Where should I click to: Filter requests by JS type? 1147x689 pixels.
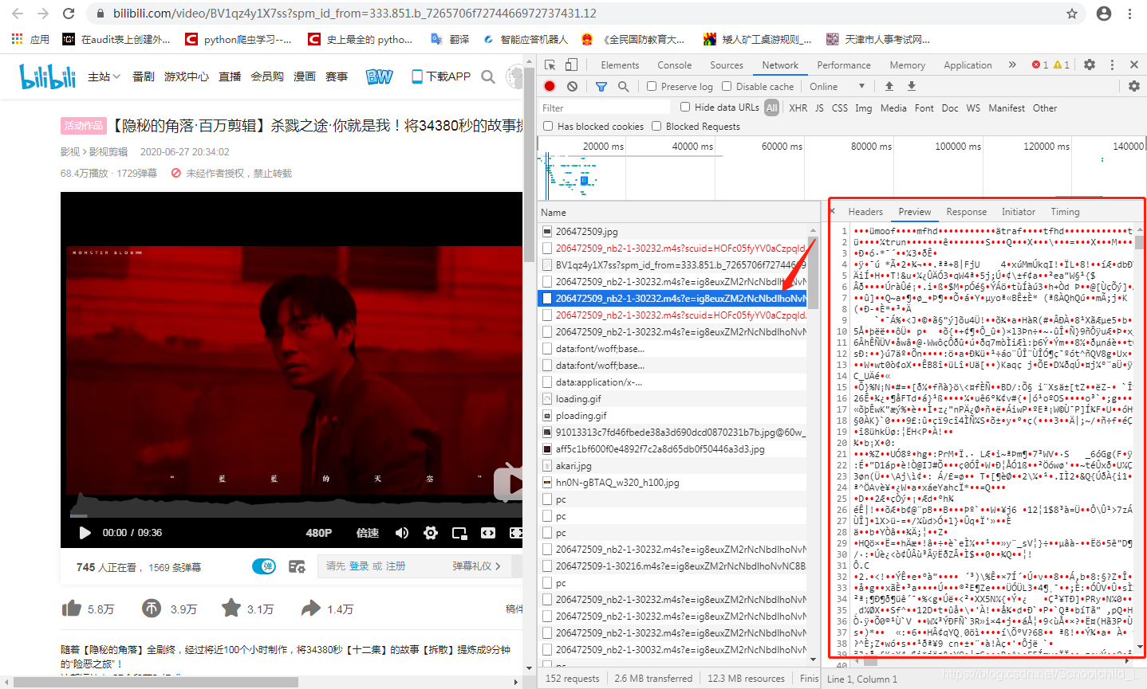click(819, 108)
